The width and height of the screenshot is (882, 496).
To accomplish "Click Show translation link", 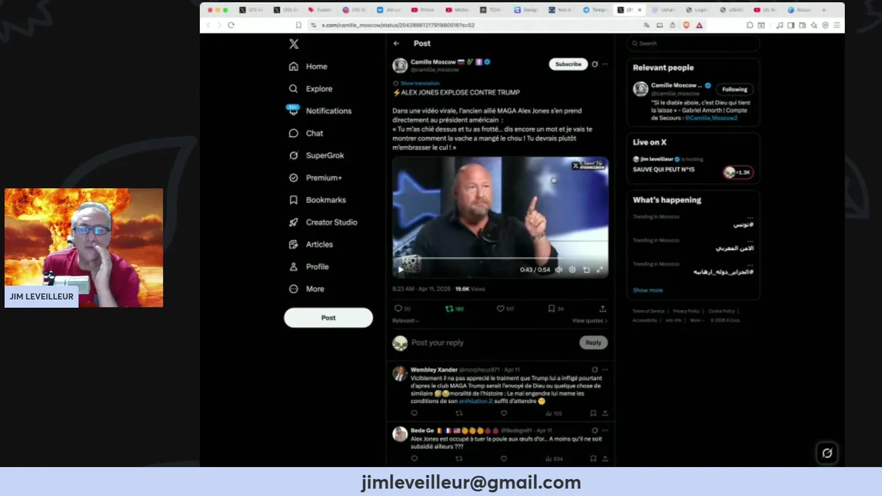I will click(420, 83).
